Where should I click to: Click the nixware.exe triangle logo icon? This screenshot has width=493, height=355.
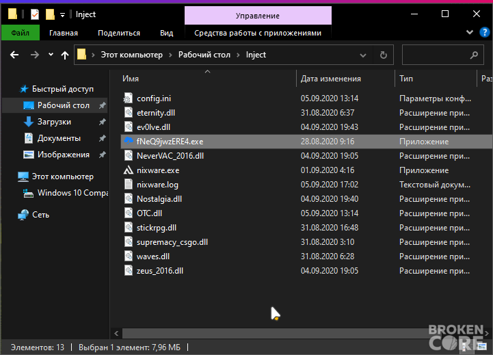pyautogui.click(x=129, y=170)
